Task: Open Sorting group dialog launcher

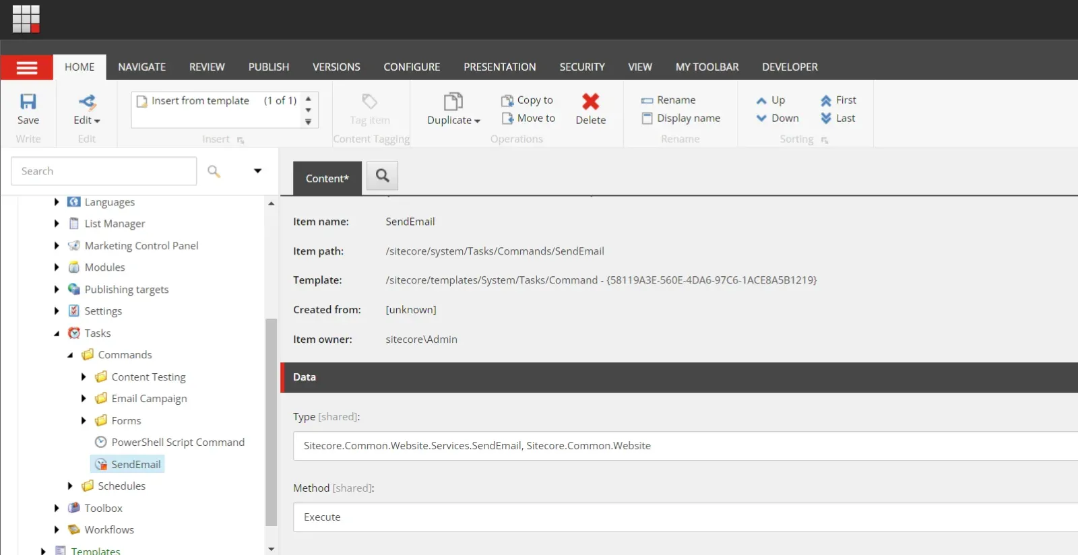Action: pos(825,140)
